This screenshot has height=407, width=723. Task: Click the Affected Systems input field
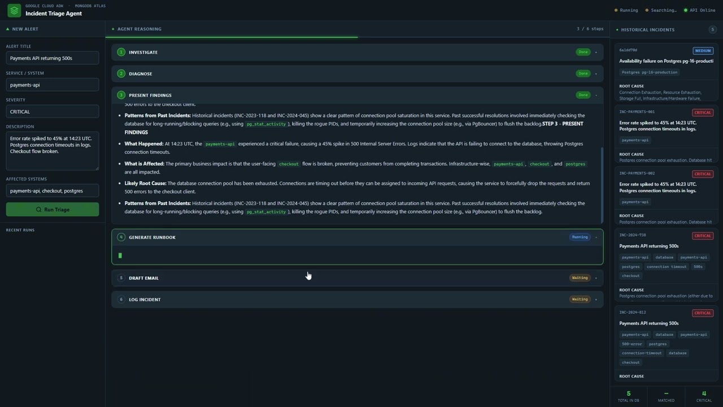[x=53, y=190]
